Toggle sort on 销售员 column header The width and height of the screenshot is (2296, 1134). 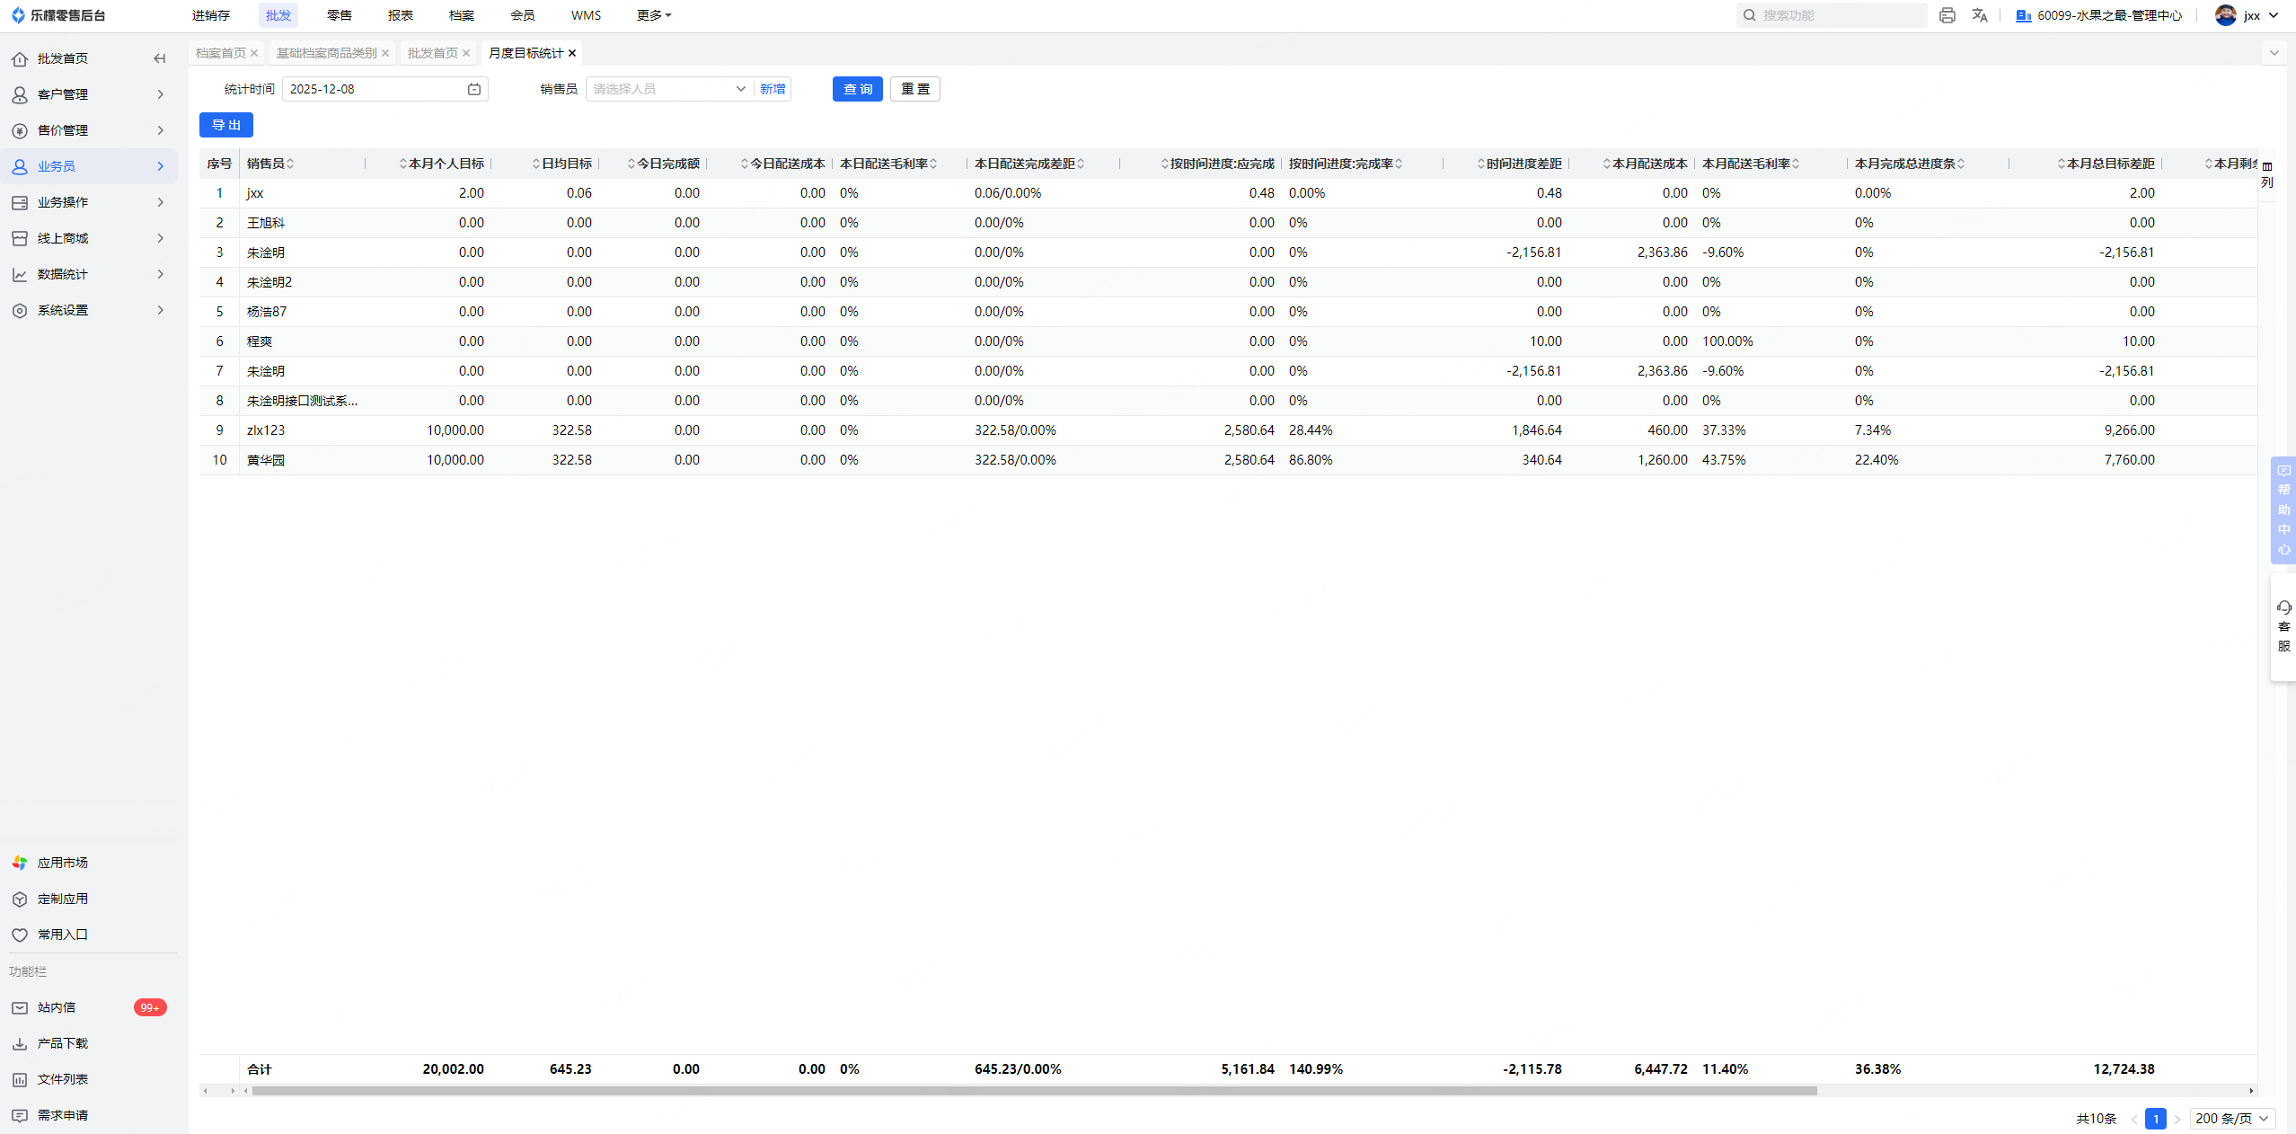[x=290, y=164]
